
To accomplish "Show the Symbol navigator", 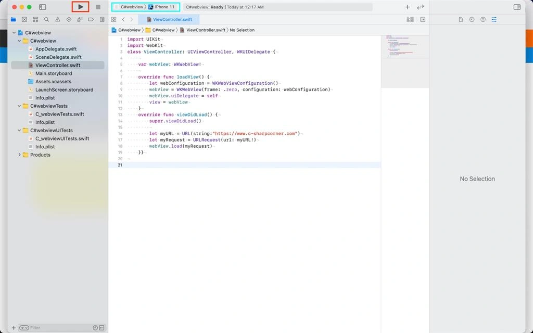I will coord(35,19).
